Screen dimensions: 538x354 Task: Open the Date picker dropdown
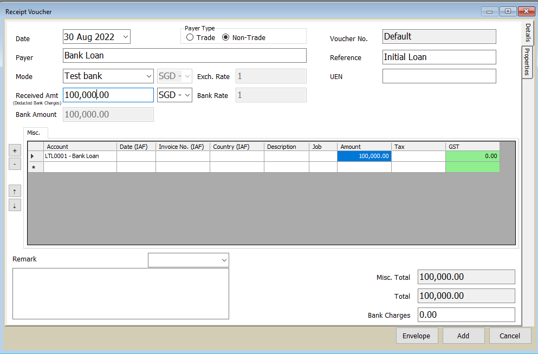coord(126,37)
